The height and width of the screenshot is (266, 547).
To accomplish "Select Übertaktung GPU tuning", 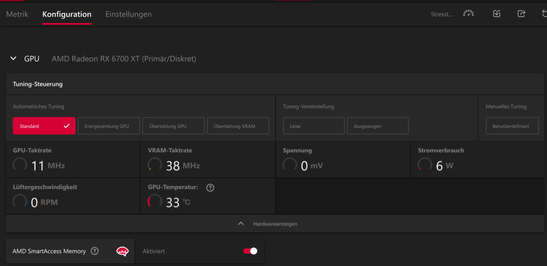I will tap(174, 126).
